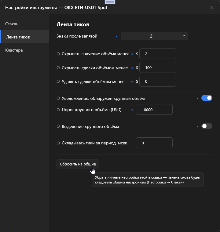Click the info icon beside Удалять сделки объёмом менее
This screenshot has height=232, width=220.
(58, 82)
